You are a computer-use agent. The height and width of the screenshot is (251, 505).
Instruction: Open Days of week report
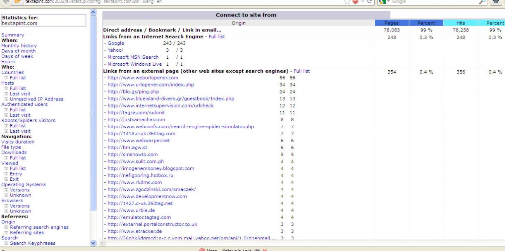tap(17, 57)
